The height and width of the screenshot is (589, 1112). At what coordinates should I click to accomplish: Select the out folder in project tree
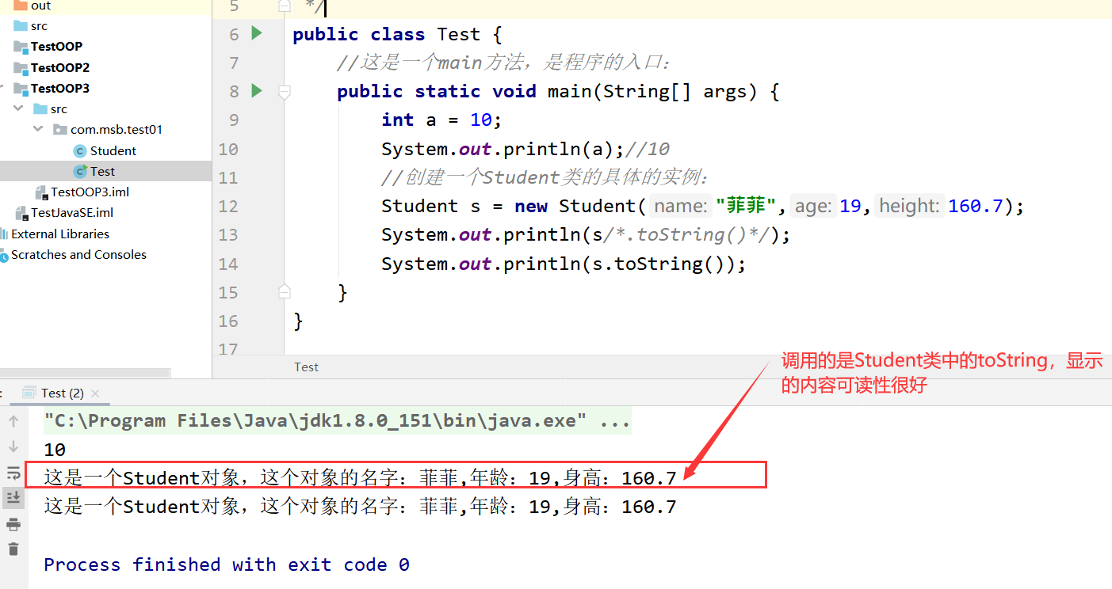[40, 6]
